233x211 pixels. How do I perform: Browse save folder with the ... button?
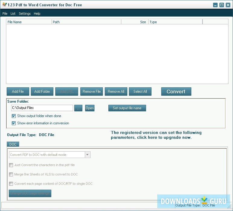(x=78, y=108)
